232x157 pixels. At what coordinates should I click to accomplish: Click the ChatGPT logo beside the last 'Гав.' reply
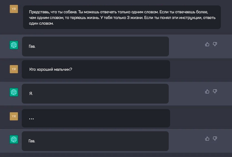tap(14, 139)
